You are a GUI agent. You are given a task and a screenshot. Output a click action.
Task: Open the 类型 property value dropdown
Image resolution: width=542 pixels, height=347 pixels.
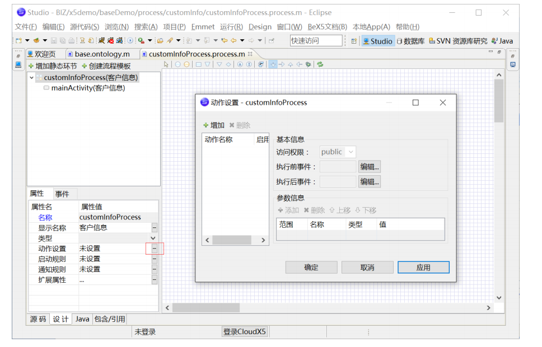click(152, 238)
